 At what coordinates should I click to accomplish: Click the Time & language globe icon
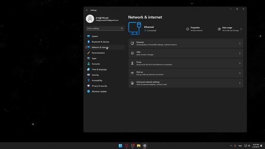click(89, 69)
